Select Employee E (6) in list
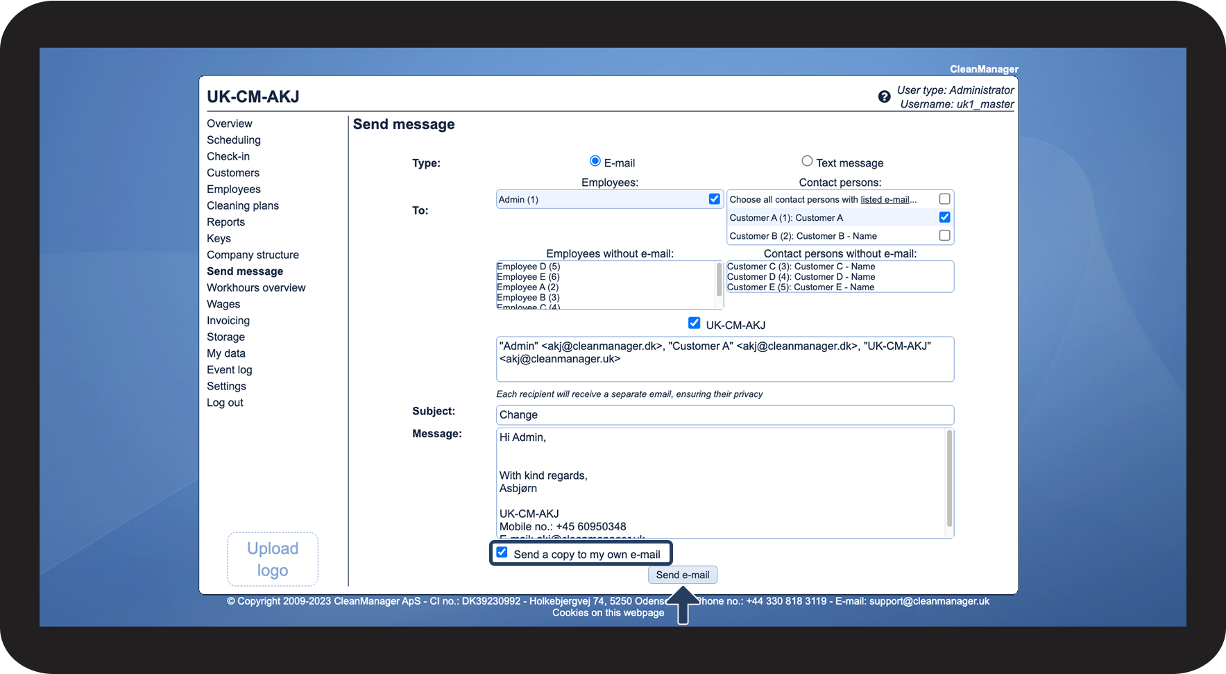 tap(528, 277)
